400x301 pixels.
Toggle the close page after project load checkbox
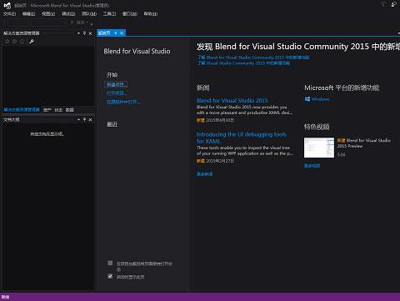[110, 263]
